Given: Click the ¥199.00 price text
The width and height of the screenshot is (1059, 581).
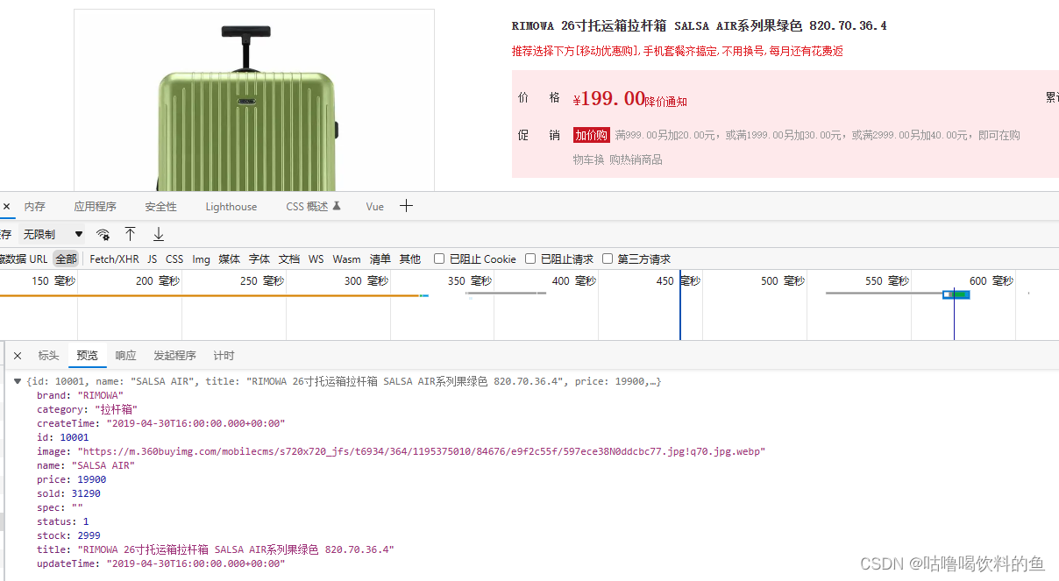Looking at the screenshot, I should click(609, 98).
